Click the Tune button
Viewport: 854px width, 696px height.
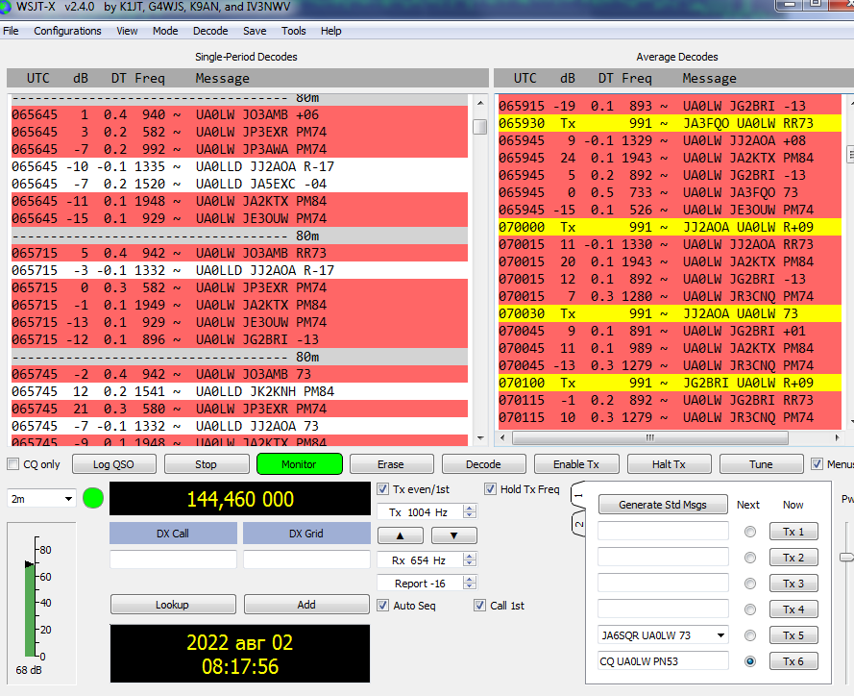[x=761, y=464]
